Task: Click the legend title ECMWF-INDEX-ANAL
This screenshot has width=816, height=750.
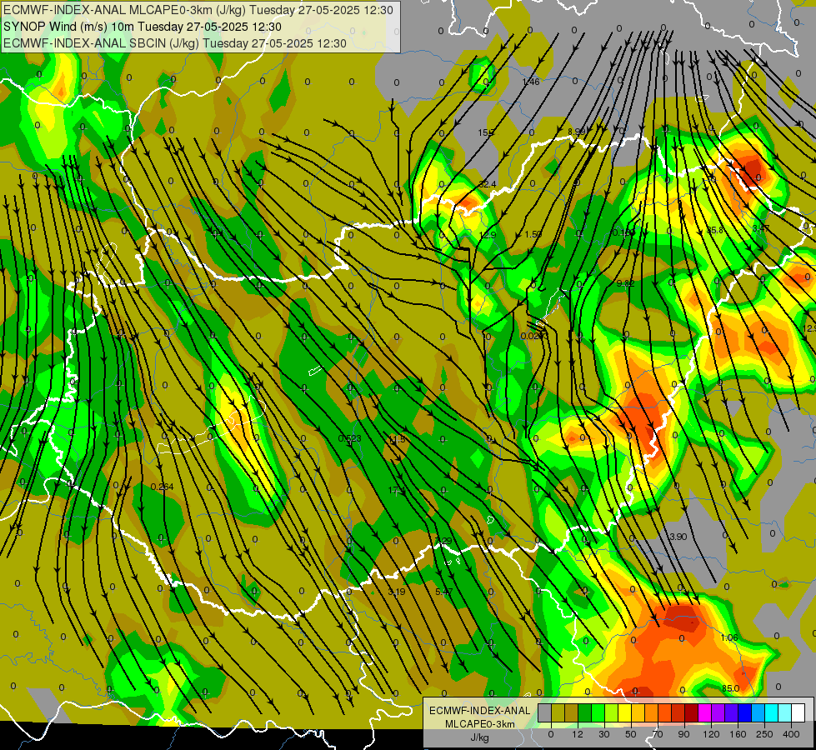Action: click(x=479, y=711)
